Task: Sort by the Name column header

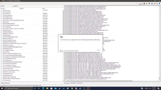Action: (52, 8)
